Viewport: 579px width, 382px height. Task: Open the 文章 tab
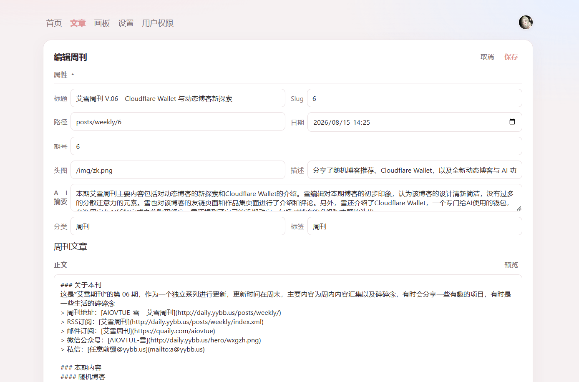[x=78, y=23]
